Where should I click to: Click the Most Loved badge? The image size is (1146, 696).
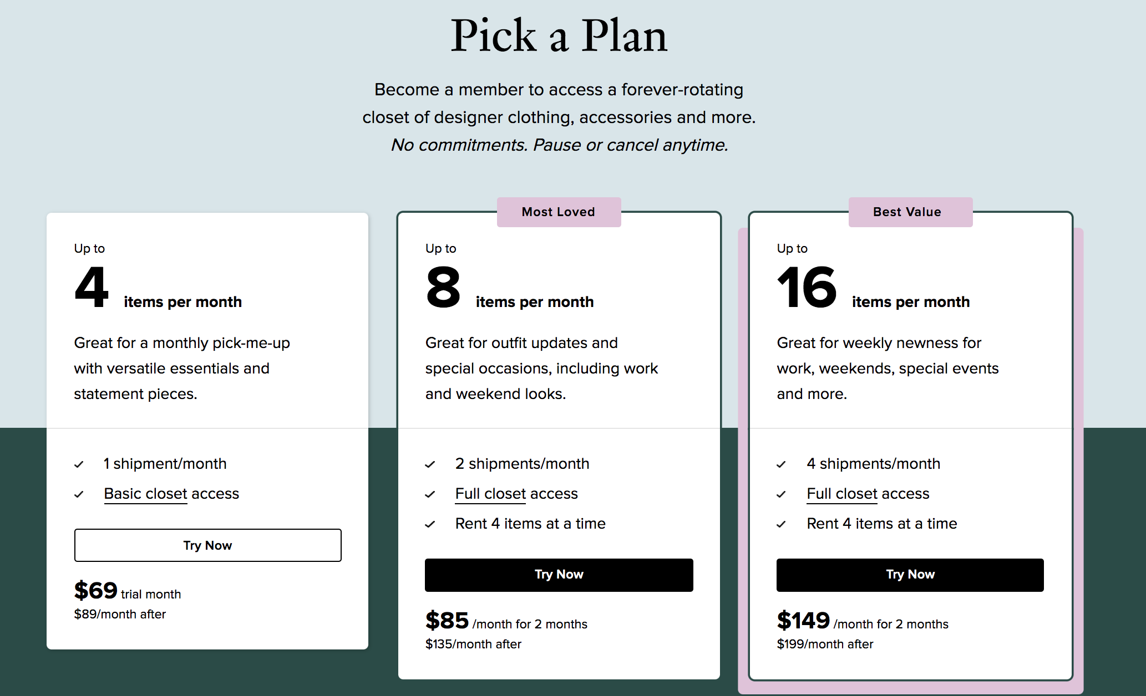[x=559, y=212]
